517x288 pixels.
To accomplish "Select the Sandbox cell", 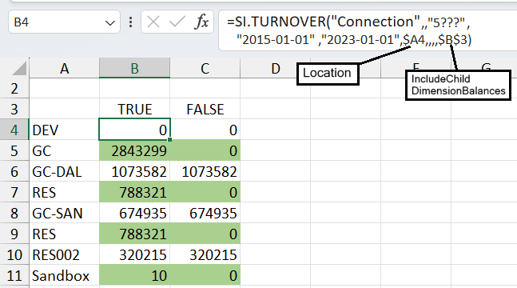I will pos(64,275).
